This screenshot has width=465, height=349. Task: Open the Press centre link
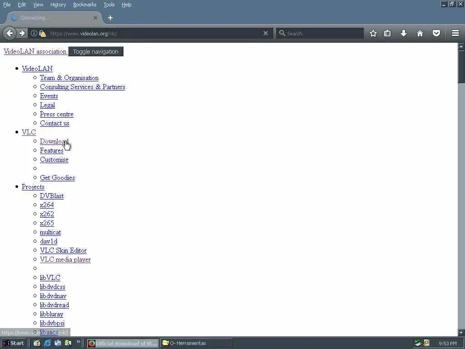click(x=57, y=114)
